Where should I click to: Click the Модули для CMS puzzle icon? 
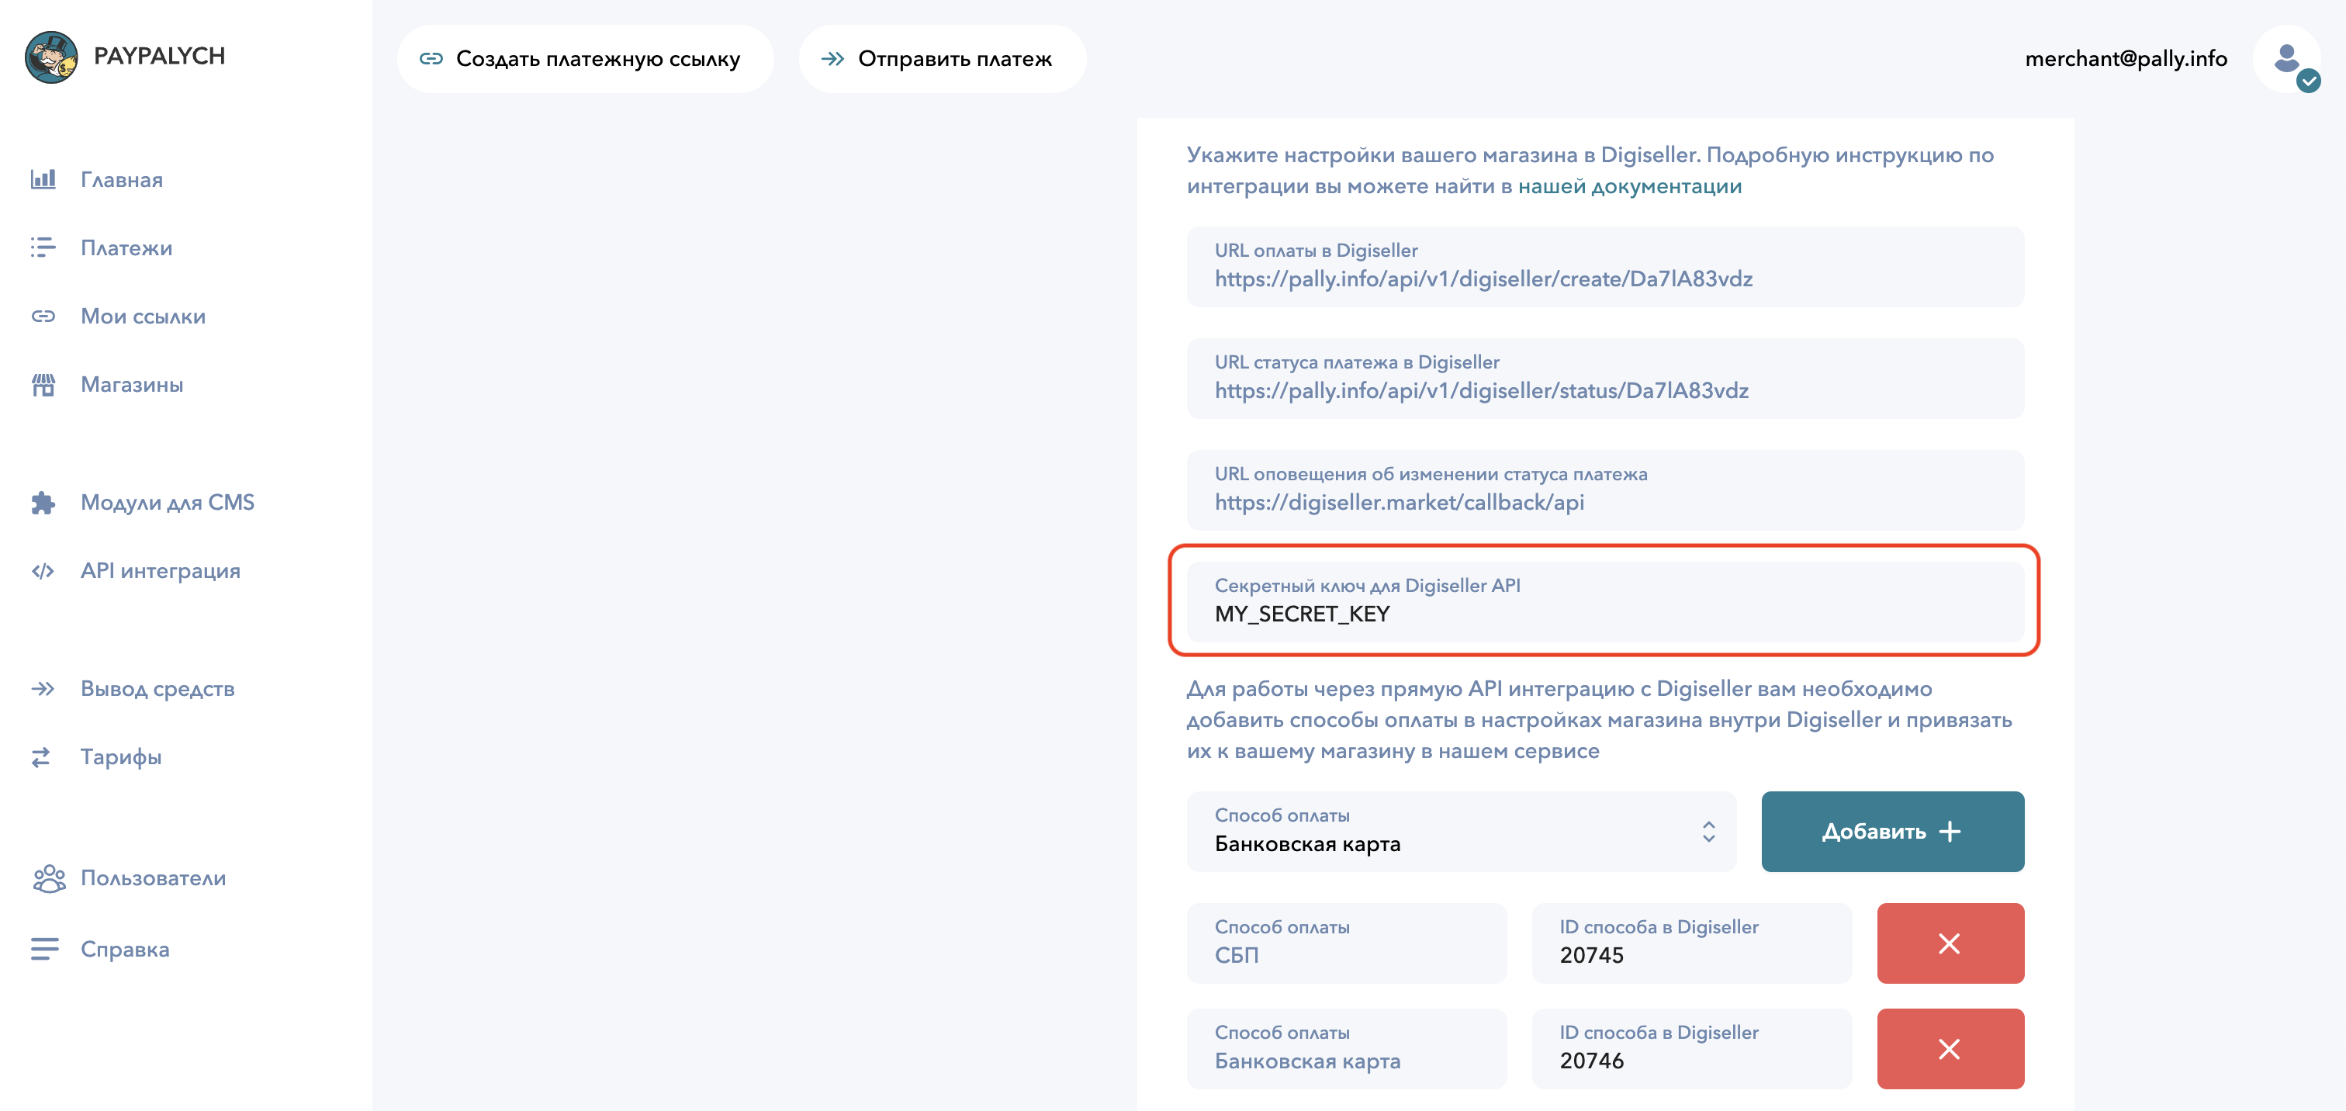(43, 503)
